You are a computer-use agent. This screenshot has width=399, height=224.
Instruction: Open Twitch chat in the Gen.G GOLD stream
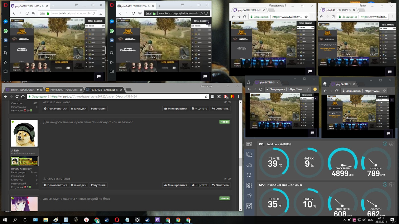click(99, 76)
